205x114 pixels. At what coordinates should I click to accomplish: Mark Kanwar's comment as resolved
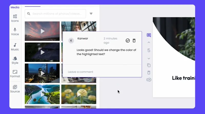[x=128, y=41]
